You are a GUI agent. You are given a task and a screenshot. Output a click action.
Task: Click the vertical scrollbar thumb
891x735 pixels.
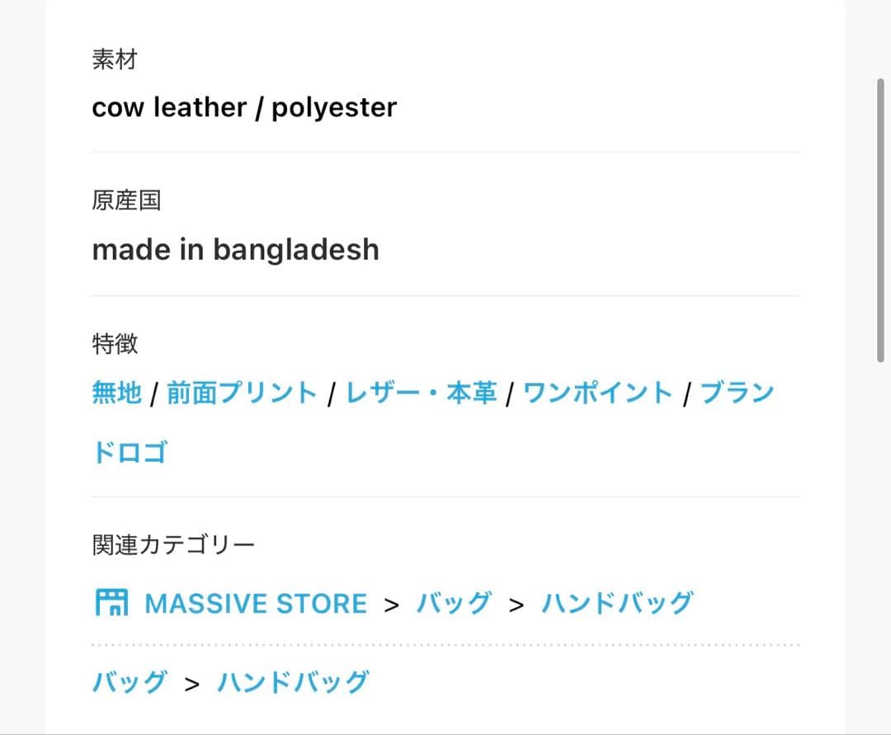click(881, 220)
